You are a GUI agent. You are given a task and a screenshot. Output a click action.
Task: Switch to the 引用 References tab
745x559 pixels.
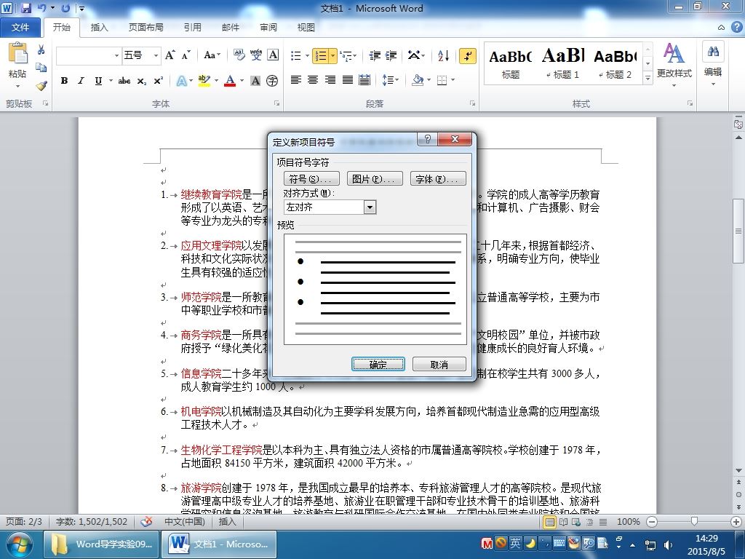pos(192,28)
